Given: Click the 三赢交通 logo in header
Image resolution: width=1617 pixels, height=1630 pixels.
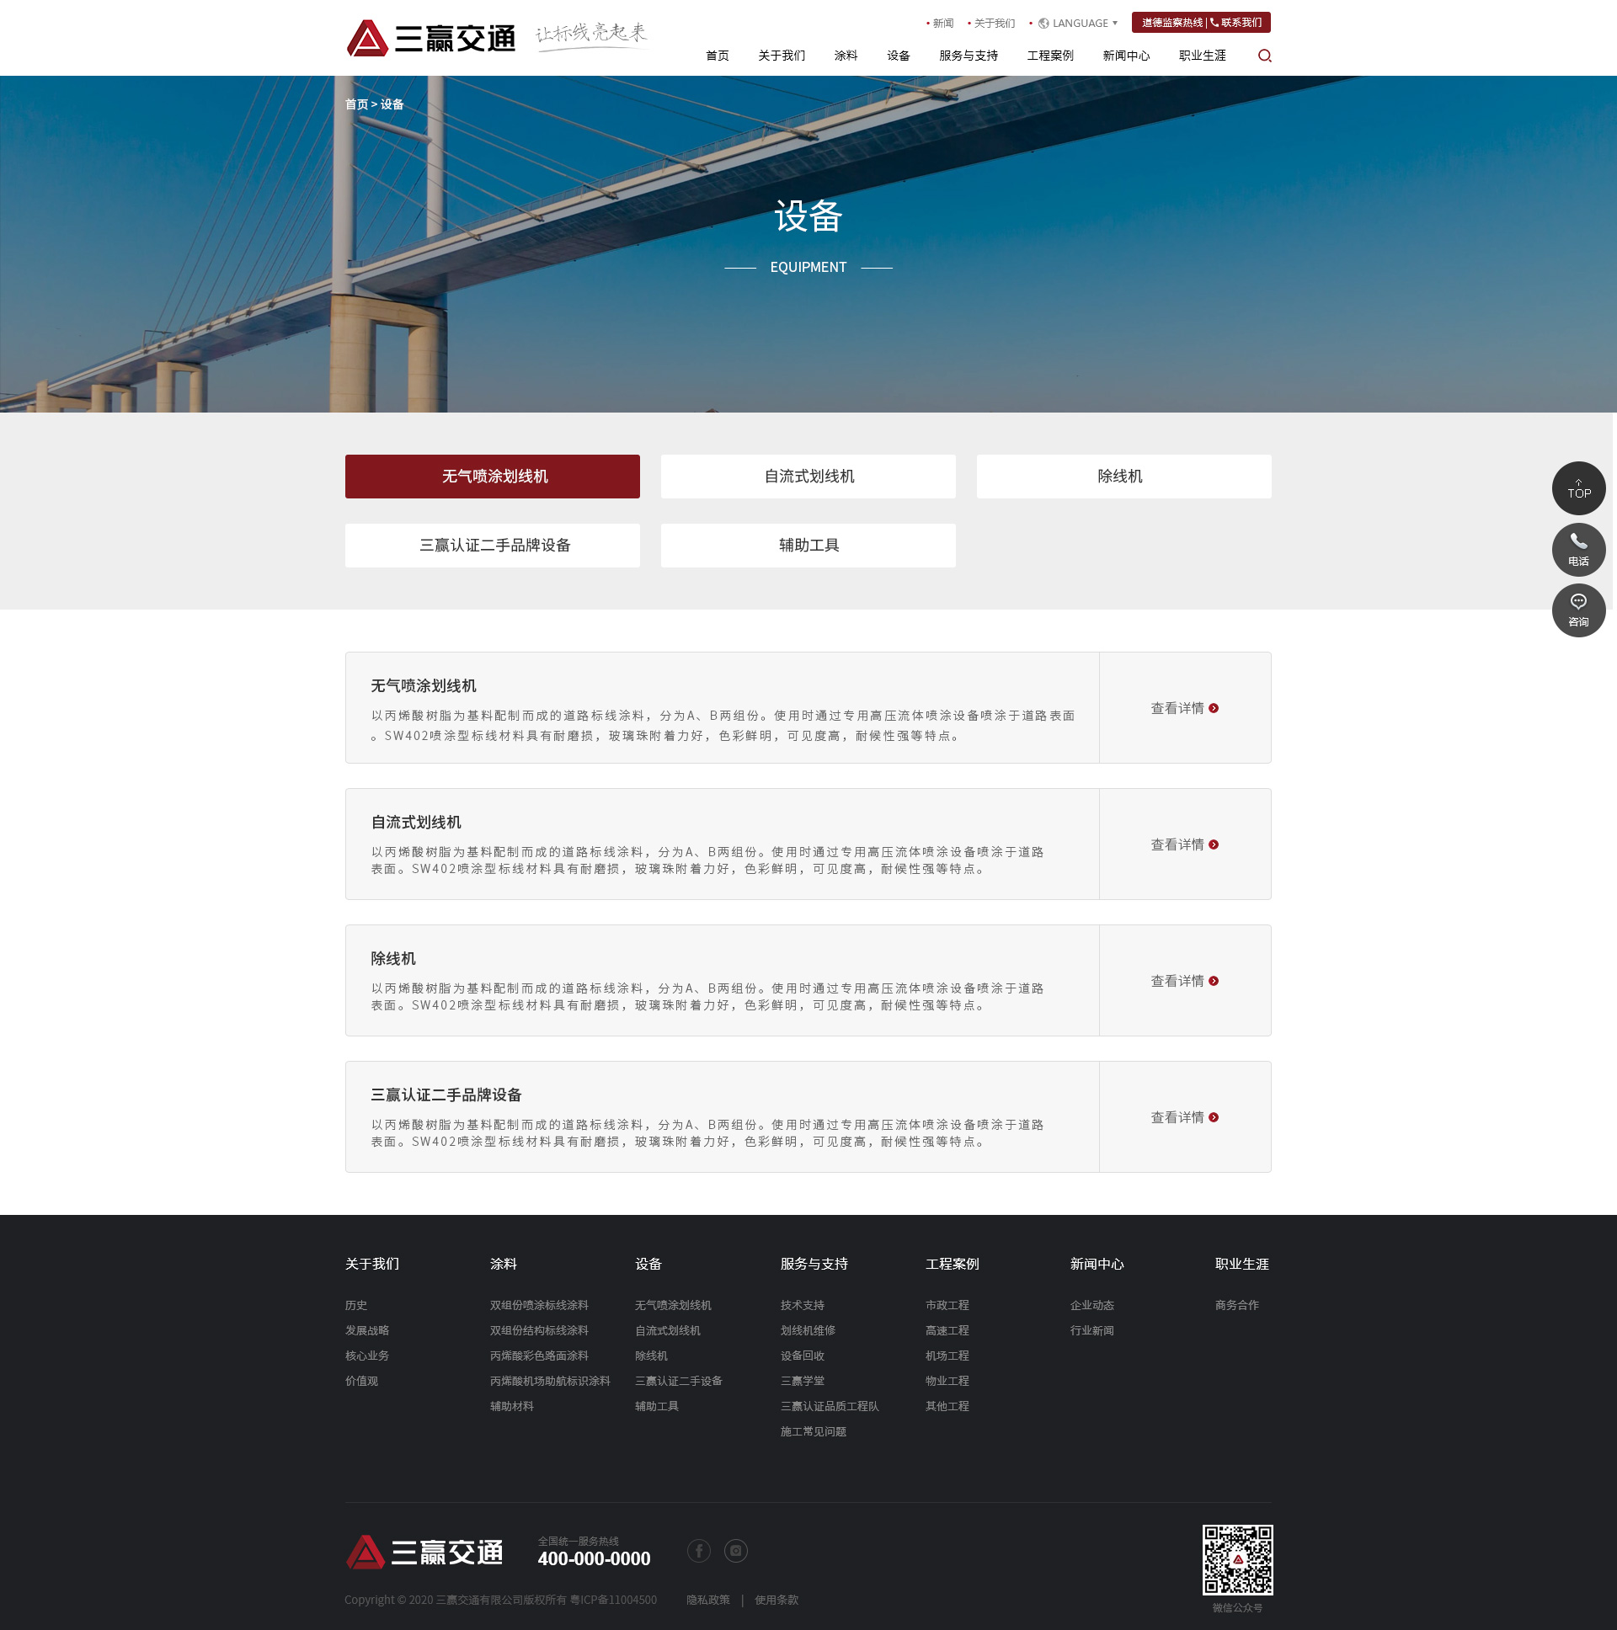Looking at the screenshot, I should click(x=431, y=38).
